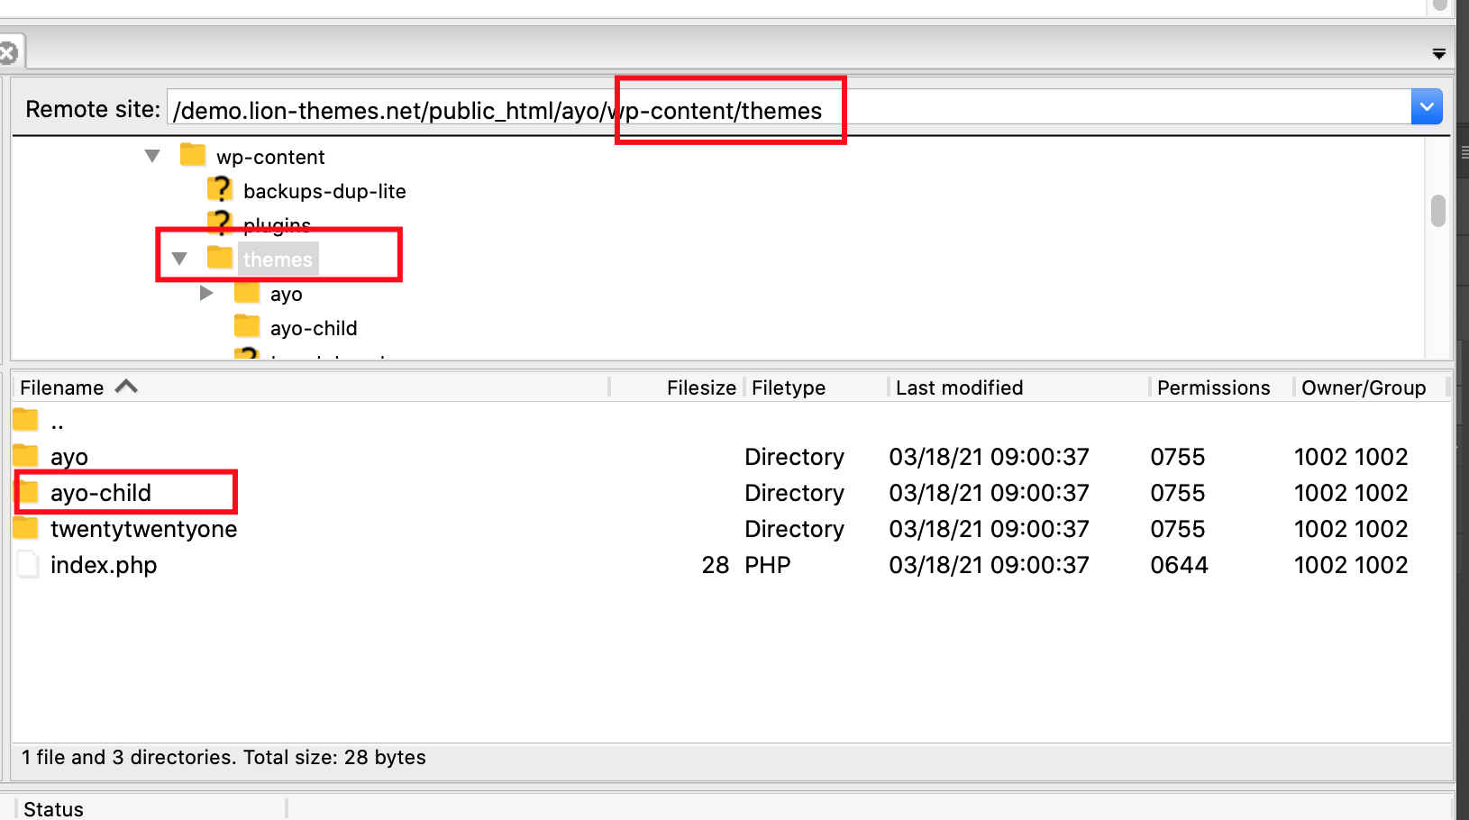Collapse the wp-content tree folder
The height and width of the screenshot is (820, 1469).
152,156
